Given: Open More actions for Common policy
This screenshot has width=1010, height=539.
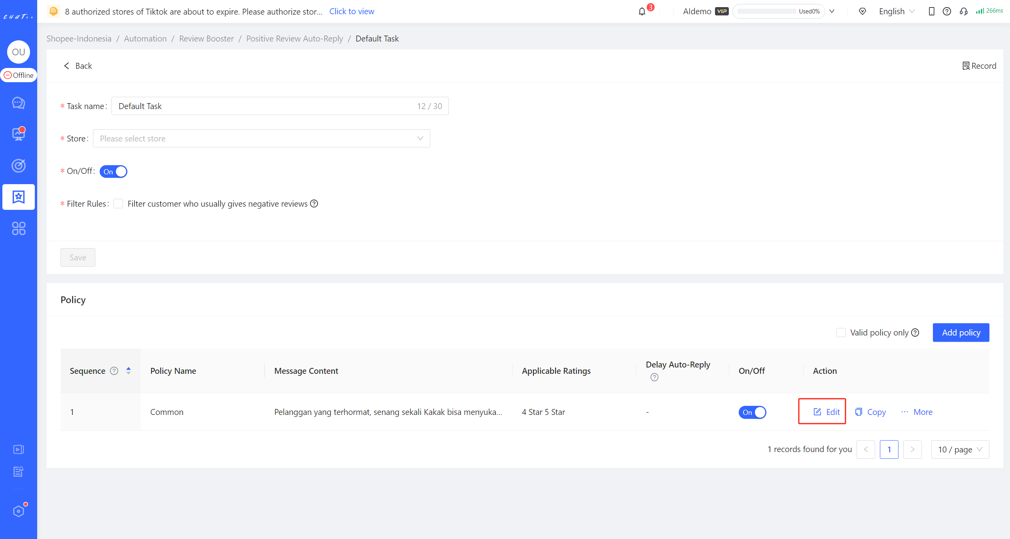Looking at the screenshot, I should point(917,412).
